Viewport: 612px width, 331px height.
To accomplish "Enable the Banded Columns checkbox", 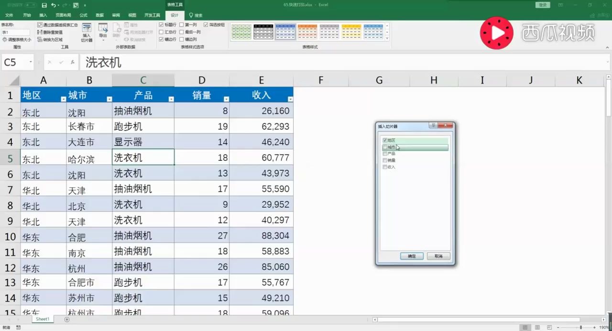I will click(182, 39).
